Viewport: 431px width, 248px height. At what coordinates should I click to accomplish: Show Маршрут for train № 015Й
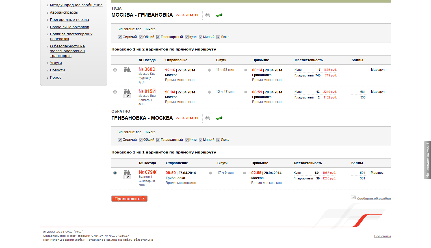pyautogui.click(x=378, y=92)
